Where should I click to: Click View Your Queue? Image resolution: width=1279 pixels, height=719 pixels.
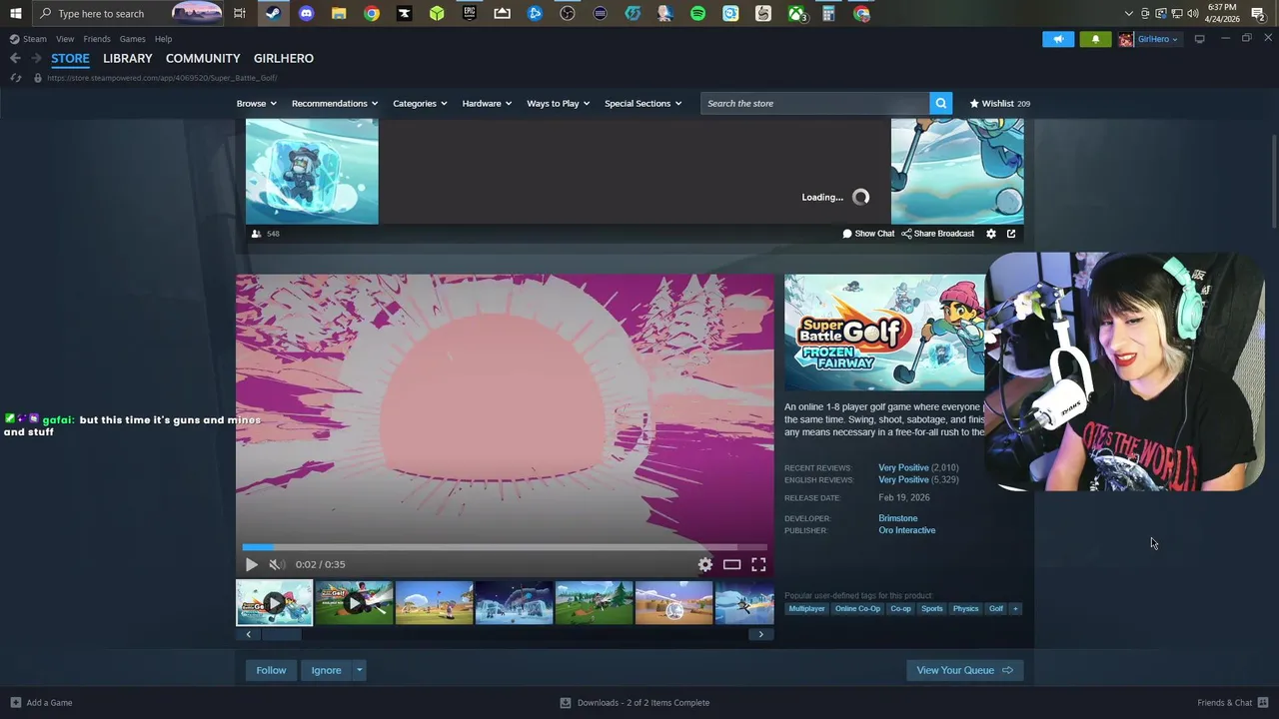click(x=964, y=670)
